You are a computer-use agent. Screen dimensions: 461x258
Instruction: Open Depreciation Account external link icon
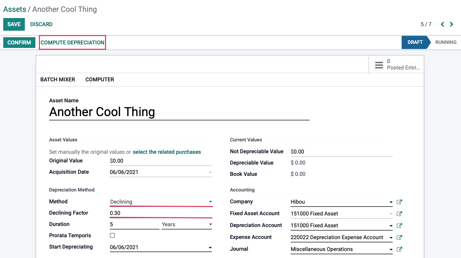point(399,226)
